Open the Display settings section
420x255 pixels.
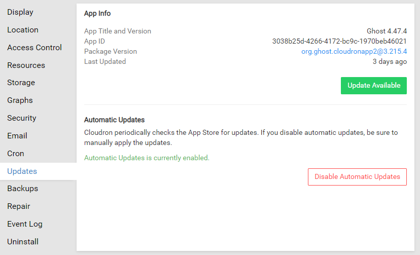click(x=20, y=12)
